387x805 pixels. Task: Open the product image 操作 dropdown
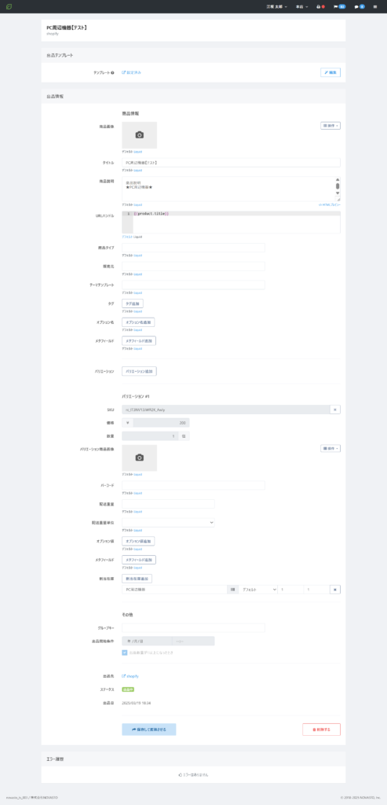click(330, 125)
